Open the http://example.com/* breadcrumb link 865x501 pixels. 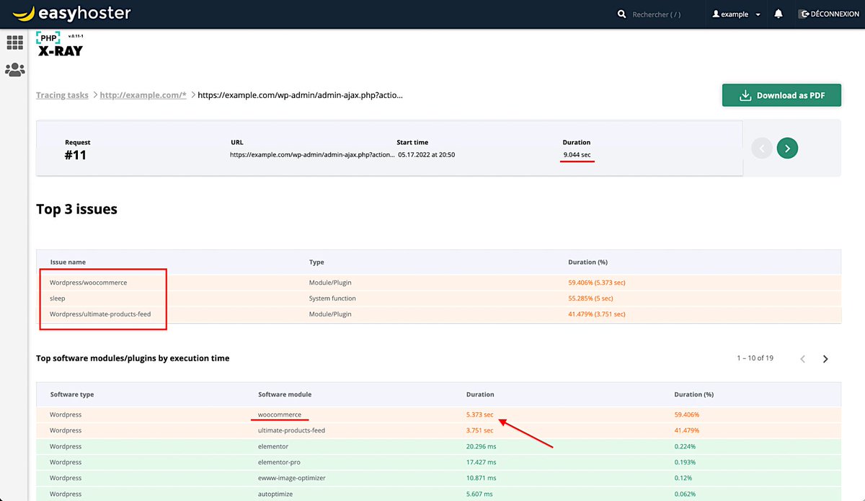[x=143, y=95]
